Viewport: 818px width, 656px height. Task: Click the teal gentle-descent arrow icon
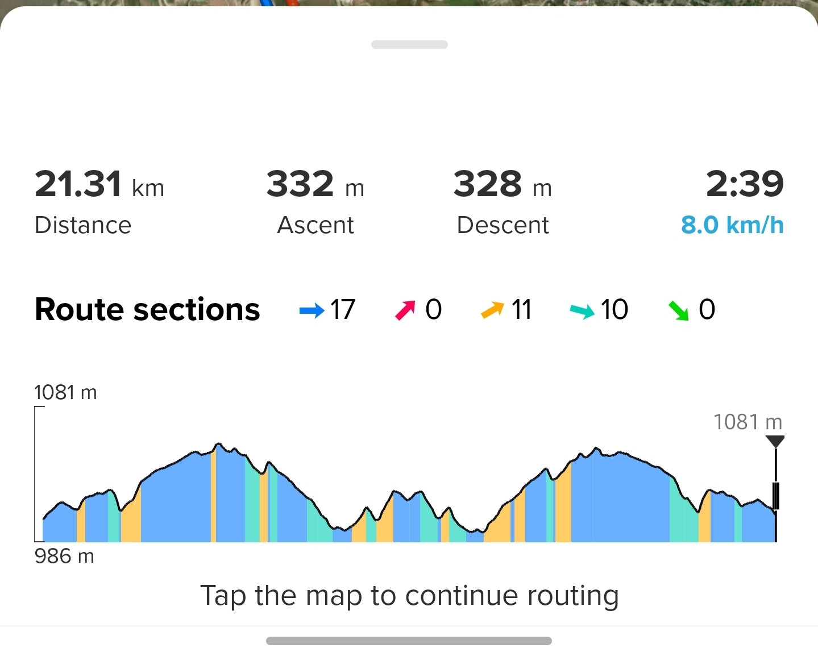pyautogui.click(x=582, y=310)
